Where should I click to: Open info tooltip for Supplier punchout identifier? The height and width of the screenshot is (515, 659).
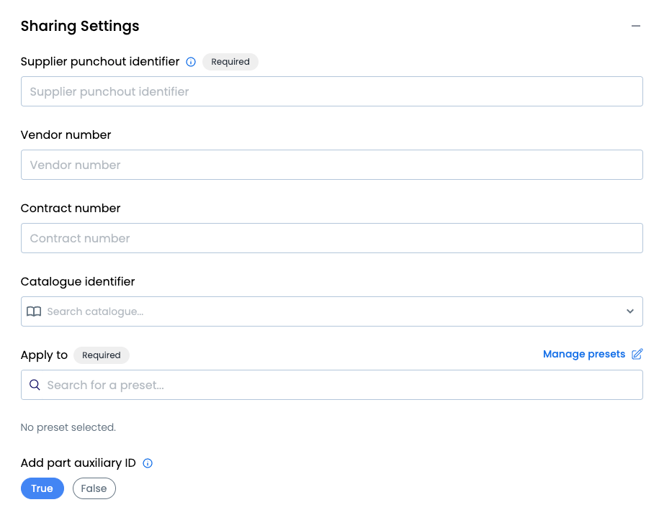(x=191, y=62)
